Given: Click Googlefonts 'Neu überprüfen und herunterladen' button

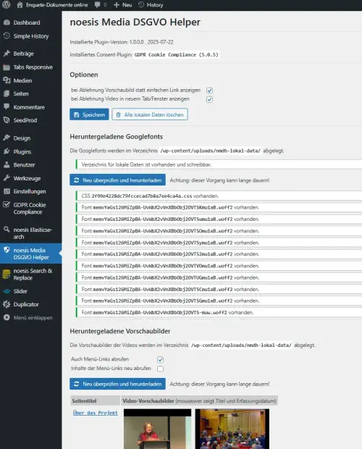Looking at the screenshot, I should coord(117,180).
